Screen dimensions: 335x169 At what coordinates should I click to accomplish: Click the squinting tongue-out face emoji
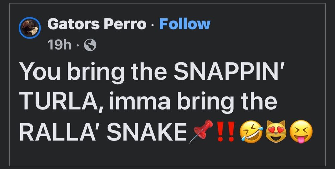pos(301,132)
